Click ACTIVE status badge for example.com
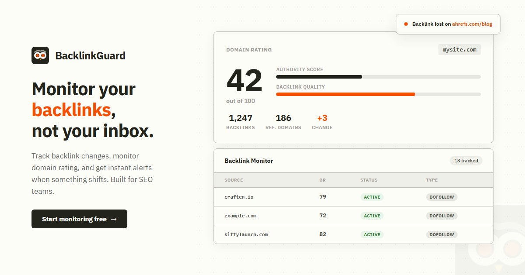The height and width of the screenshot is (275, 525). click(x=372, y=216)
